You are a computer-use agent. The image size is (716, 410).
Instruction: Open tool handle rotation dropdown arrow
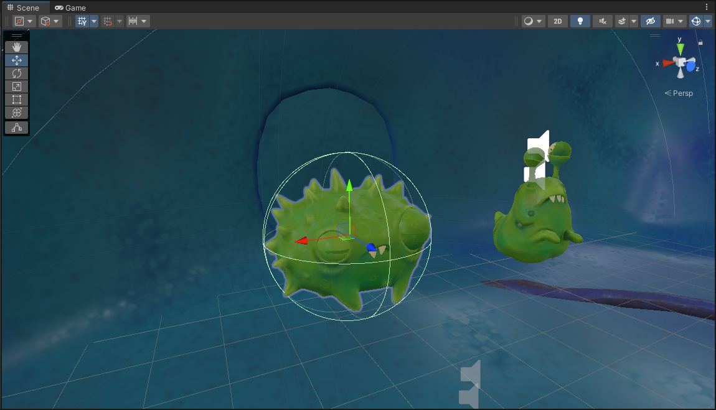pos(56,21)
